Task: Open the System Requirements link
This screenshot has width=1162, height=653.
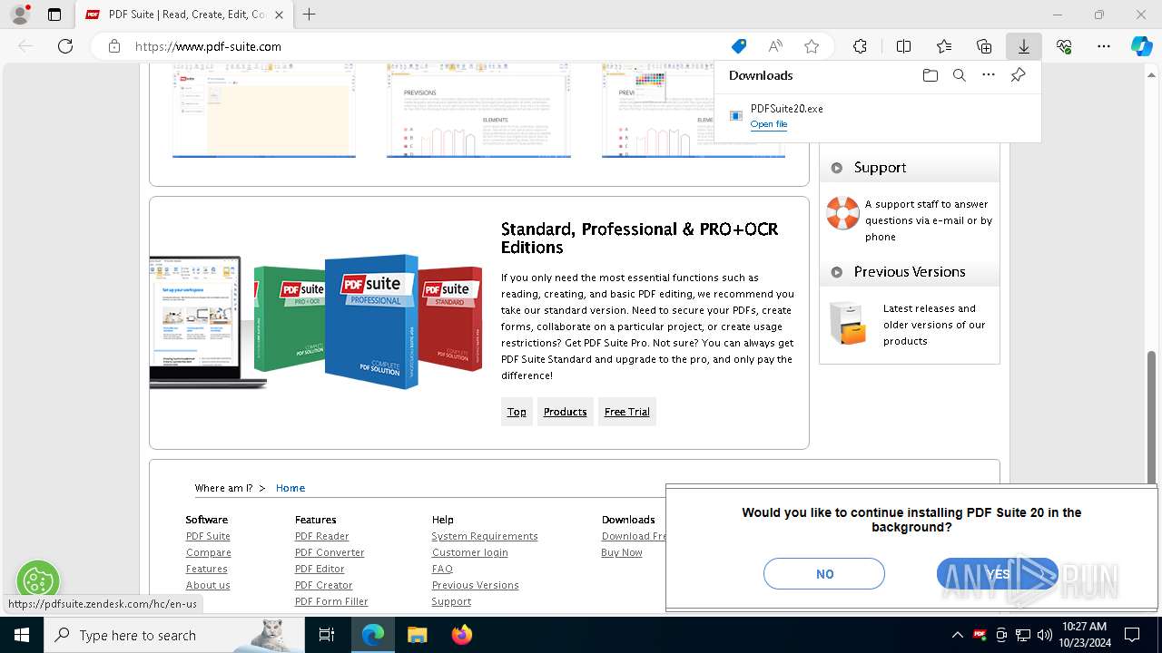Action: 485,536
